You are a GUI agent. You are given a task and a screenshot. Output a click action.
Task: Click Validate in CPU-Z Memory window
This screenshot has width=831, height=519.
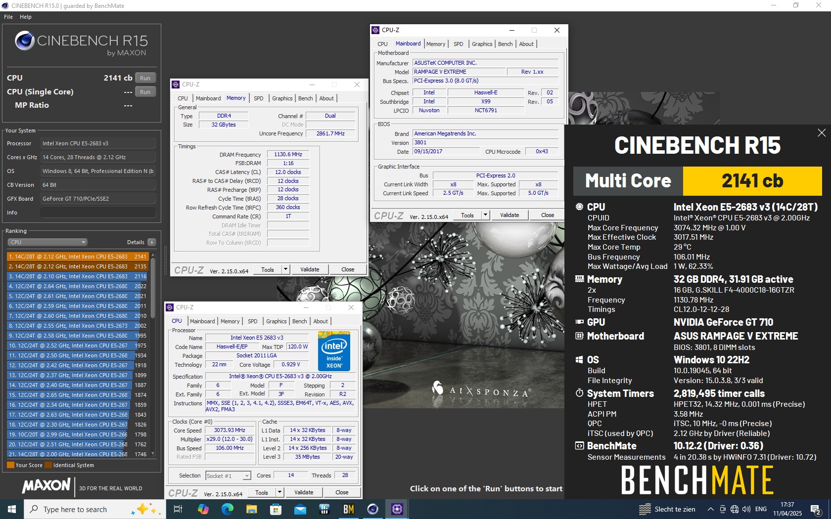point(310,269)
